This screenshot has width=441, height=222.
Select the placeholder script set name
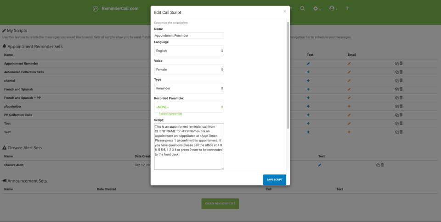[x=13, y=106]
